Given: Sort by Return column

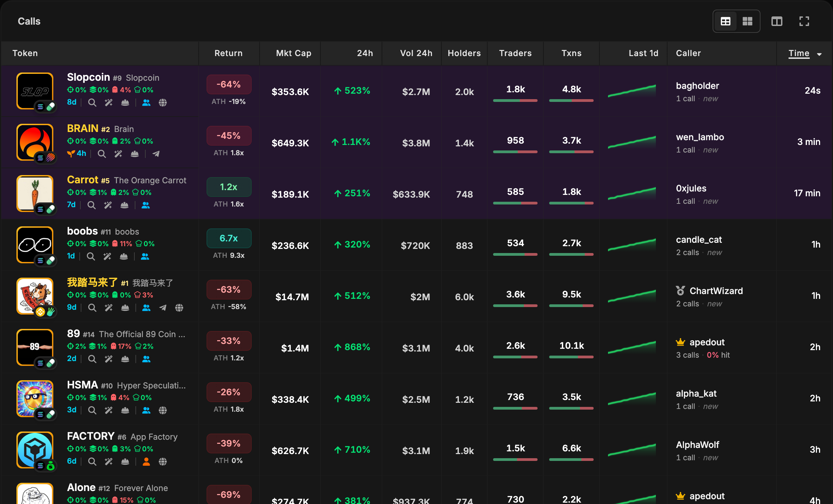Looking at the screenshot, I should coord(228,53).
